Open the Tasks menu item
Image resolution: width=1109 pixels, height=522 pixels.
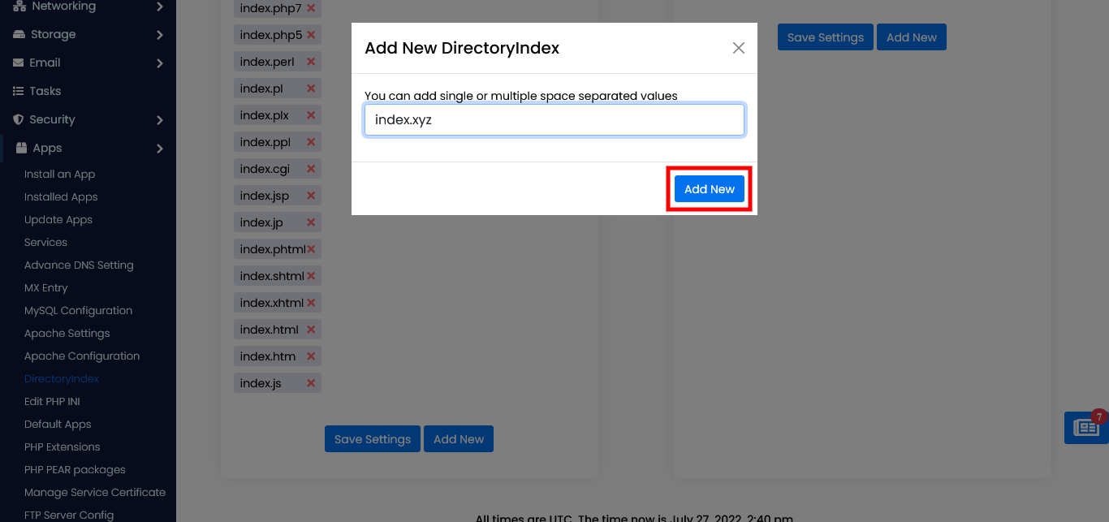45,91
